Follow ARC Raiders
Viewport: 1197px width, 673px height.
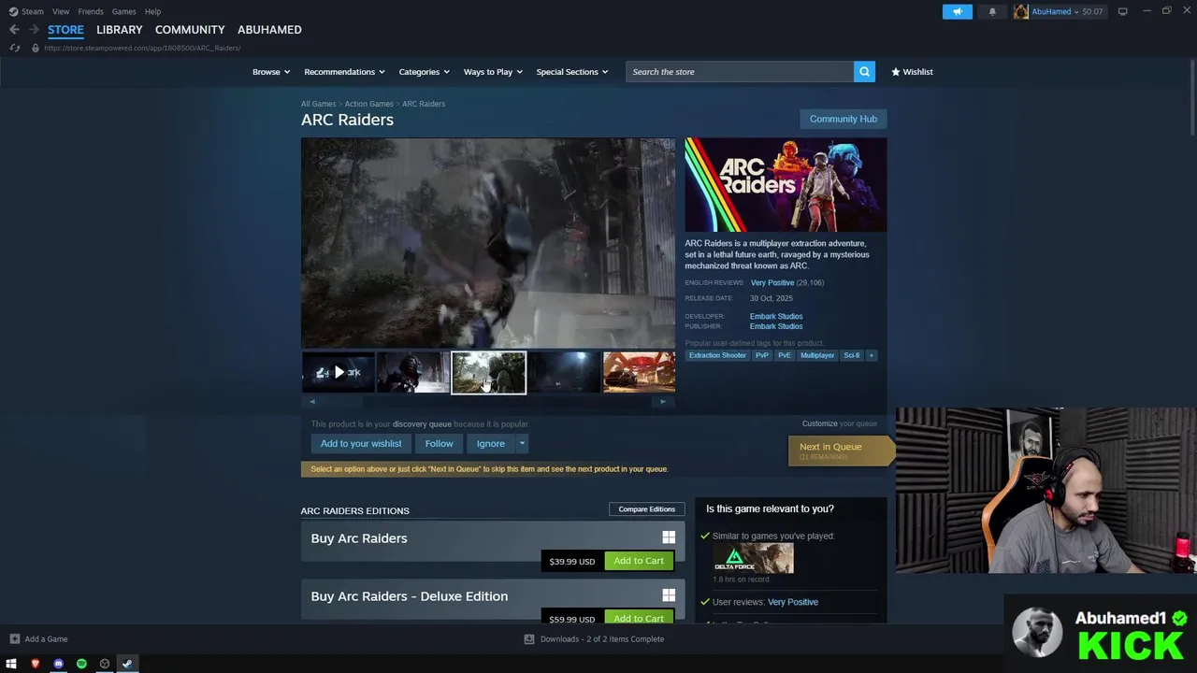tap(439, 444)
